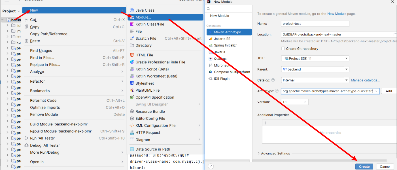Choose Refactor from the context menu
This screenshot has height=170, width=397.
pos(37,81)
